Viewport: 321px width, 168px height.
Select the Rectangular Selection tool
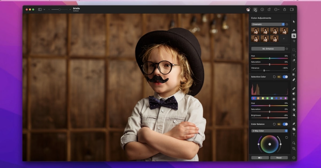click(x=294, y=50)
